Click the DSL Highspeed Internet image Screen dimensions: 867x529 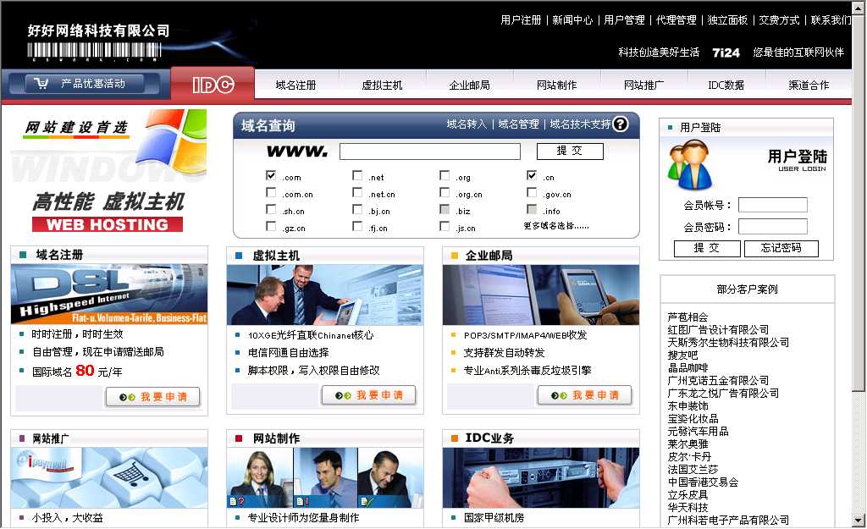108,295
